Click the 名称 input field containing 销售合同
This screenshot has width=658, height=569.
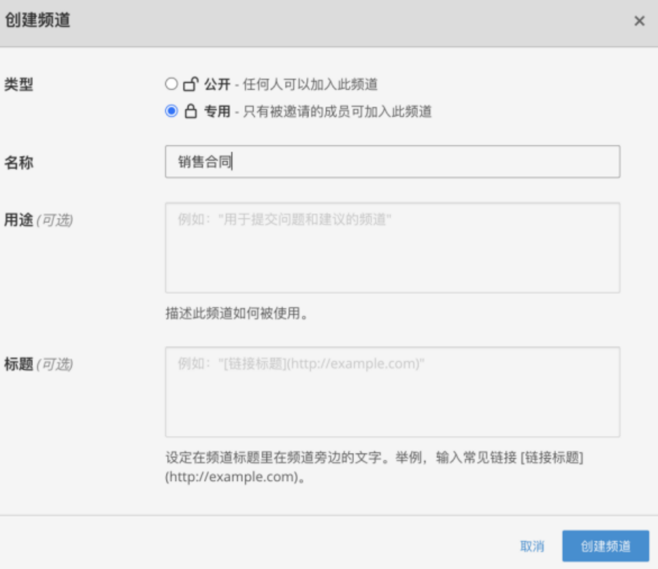pos(392,162)
